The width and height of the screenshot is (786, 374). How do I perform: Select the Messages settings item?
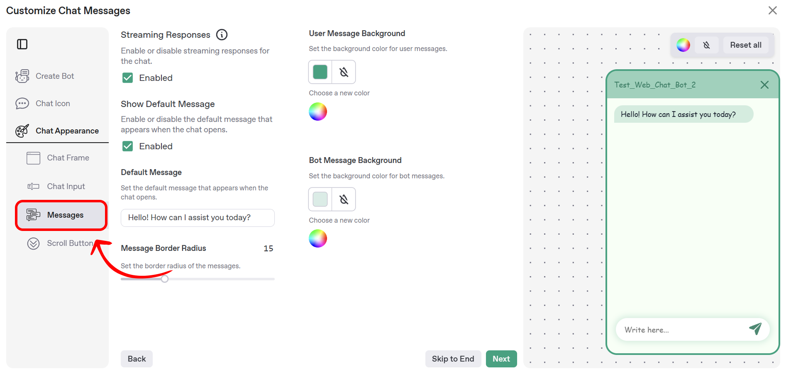[x=61, y=215]
